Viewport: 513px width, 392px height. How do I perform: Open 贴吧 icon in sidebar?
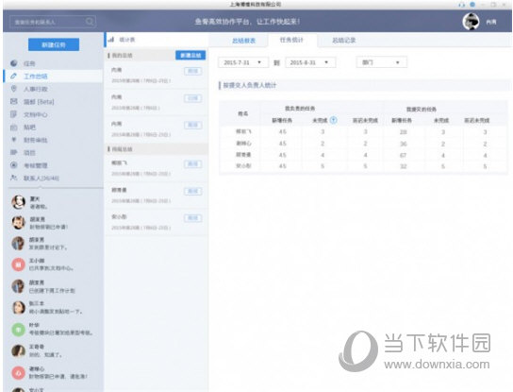pos(14,128)
